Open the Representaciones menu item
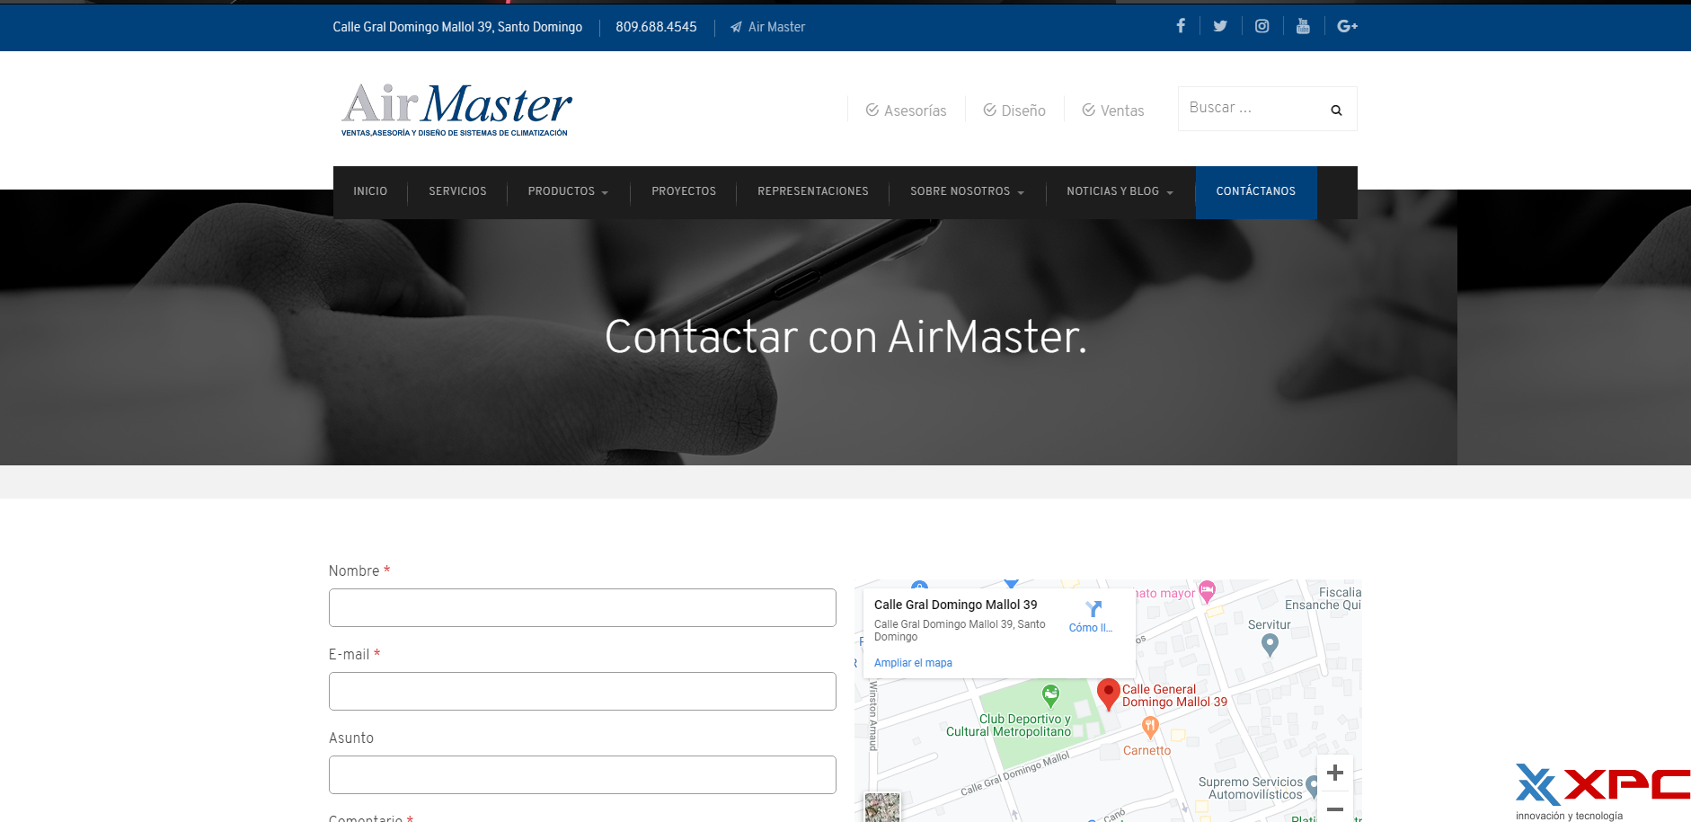This screenshot has width=1691, height=822. [813, 191]
